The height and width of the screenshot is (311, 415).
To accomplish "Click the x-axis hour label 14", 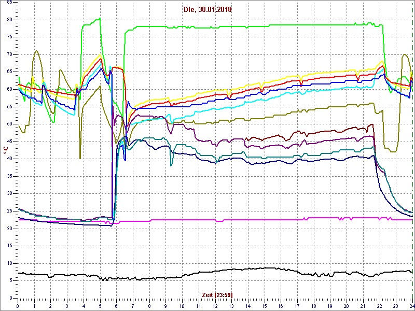I will click(x=248, y=306).
